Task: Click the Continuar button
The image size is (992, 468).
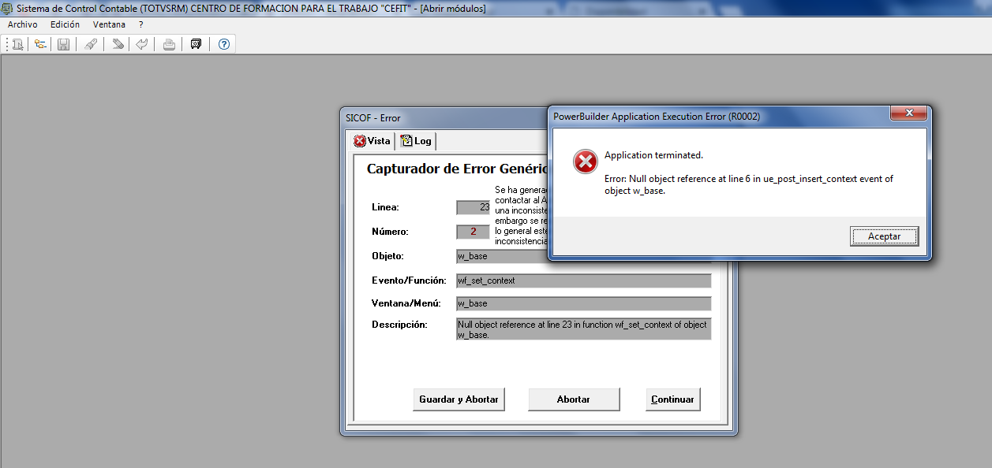Action: click(672, 399)
